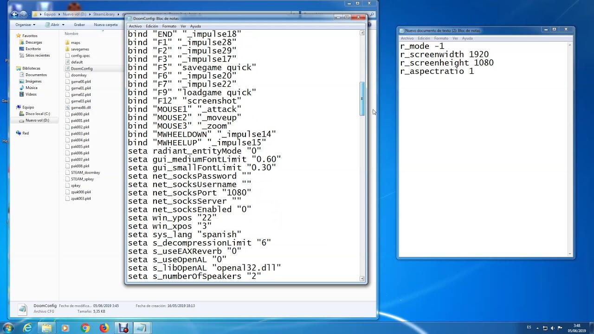This screenshot has height=334, width=594.
Task: Click the Grabar toolbar button
Action: click(x=79, y=25)
